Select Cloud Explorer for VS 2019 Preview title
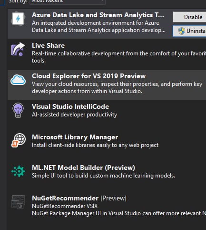This screenshot has width=206, height=230. pos(88,76)
